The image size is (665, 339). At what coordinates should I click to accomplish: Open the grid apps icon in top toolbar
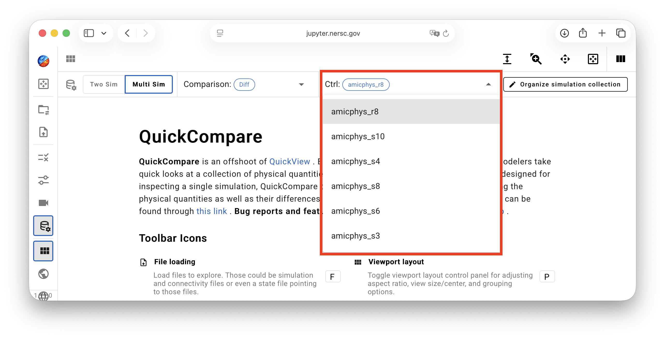click(70, 59)
